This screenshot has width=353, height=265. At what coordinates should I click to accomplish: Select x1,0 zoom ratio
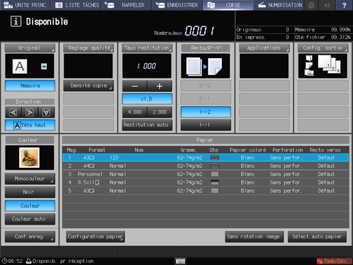(147, 99)
